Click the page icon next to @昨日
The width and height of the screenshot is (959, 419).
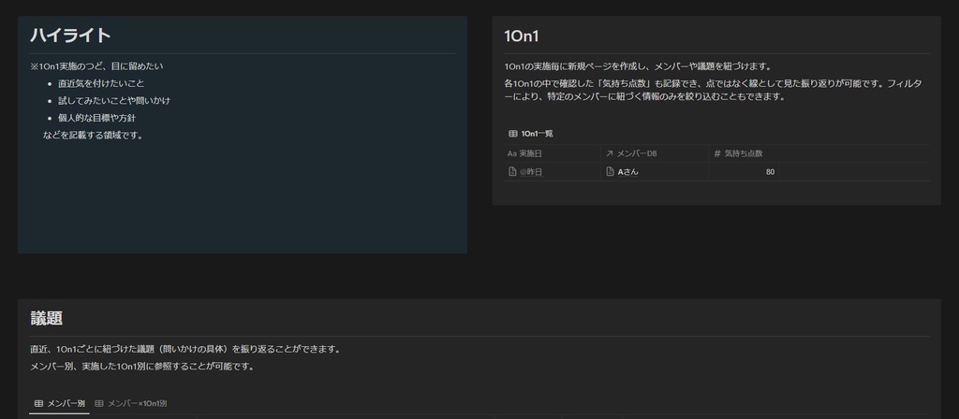tap(512, 172)
